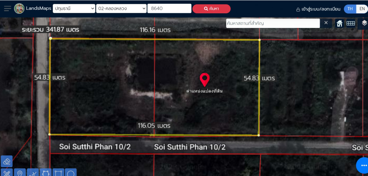Click the 116.16 เมตร top edge label
Screen dimensions: 368x176
click(155, 30)
